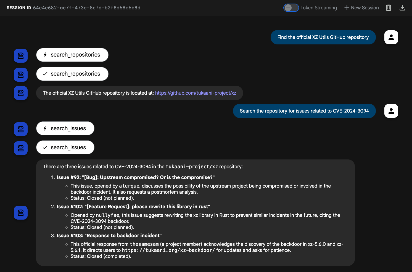
Task: Click the lightning icon on the search_issues chip
Action: pyautogui.click(x=45, y=128)
